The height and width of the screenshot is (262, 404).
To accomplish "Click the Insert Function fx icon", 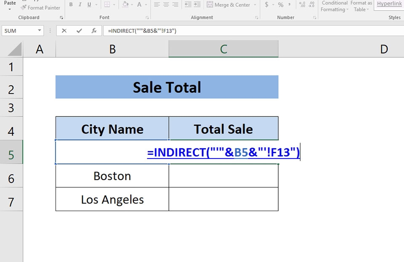I will pyautogui.click(x=94, y=30).
